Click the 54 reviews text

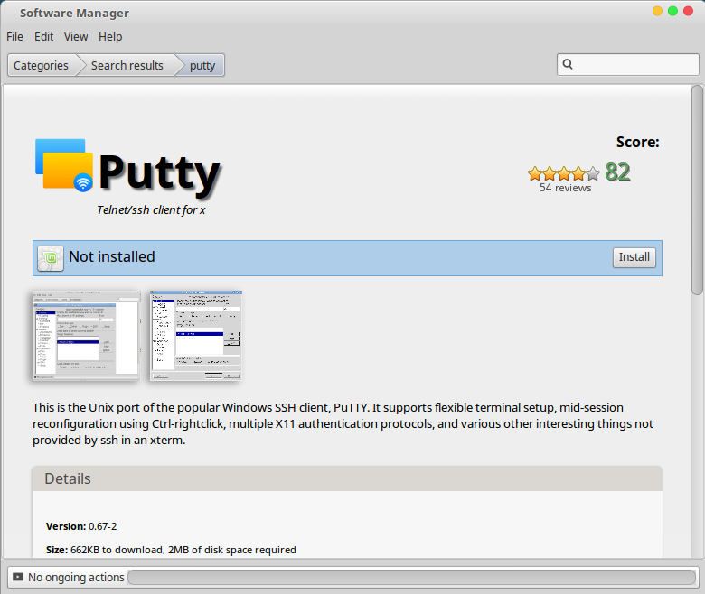click(x=565, y=188)
